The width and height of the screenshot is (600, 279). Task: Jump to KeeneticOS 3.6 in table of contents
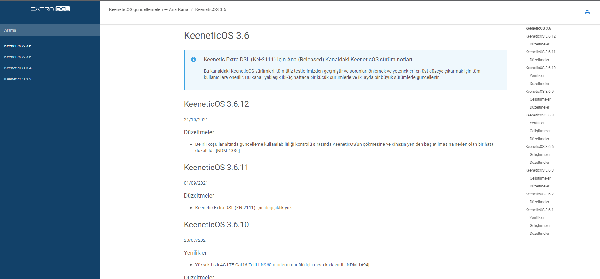click(x=538, y=28)
